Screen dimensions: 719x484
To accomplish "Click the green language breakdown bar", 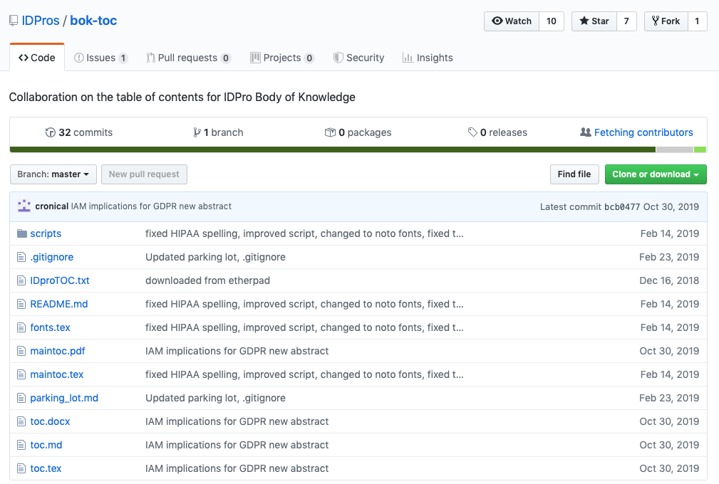I will pyautogui.click(x=332, y=149).
